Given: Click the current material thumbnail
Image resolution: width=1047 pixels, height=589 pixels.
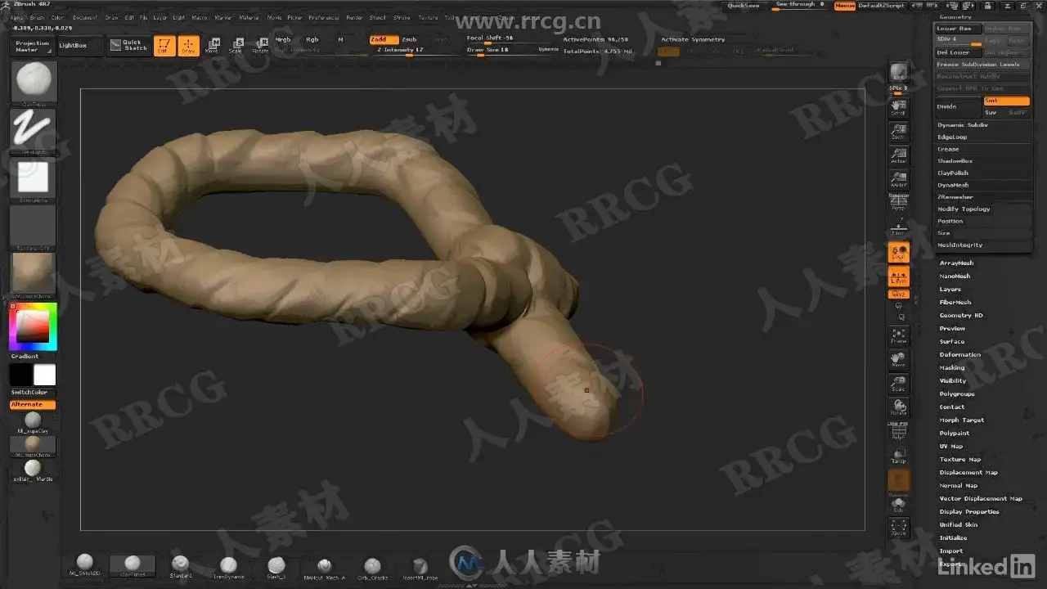Looking at the screenshot, I should pyautogui.click(x=33, y=273).
